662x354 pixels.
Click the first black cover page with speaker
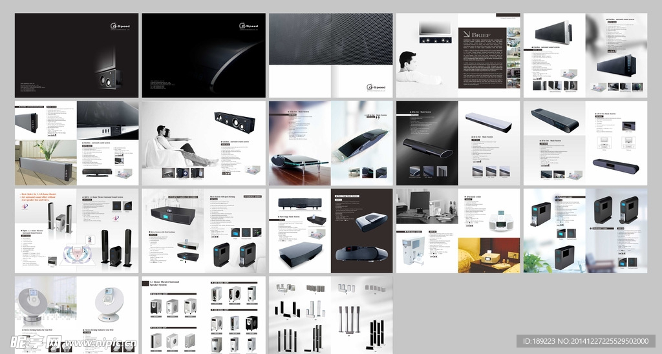tap(76, 56)
